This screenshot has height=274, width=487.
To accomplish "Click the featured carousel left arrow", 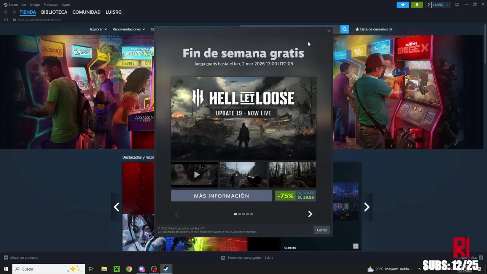I will (116, 207).
